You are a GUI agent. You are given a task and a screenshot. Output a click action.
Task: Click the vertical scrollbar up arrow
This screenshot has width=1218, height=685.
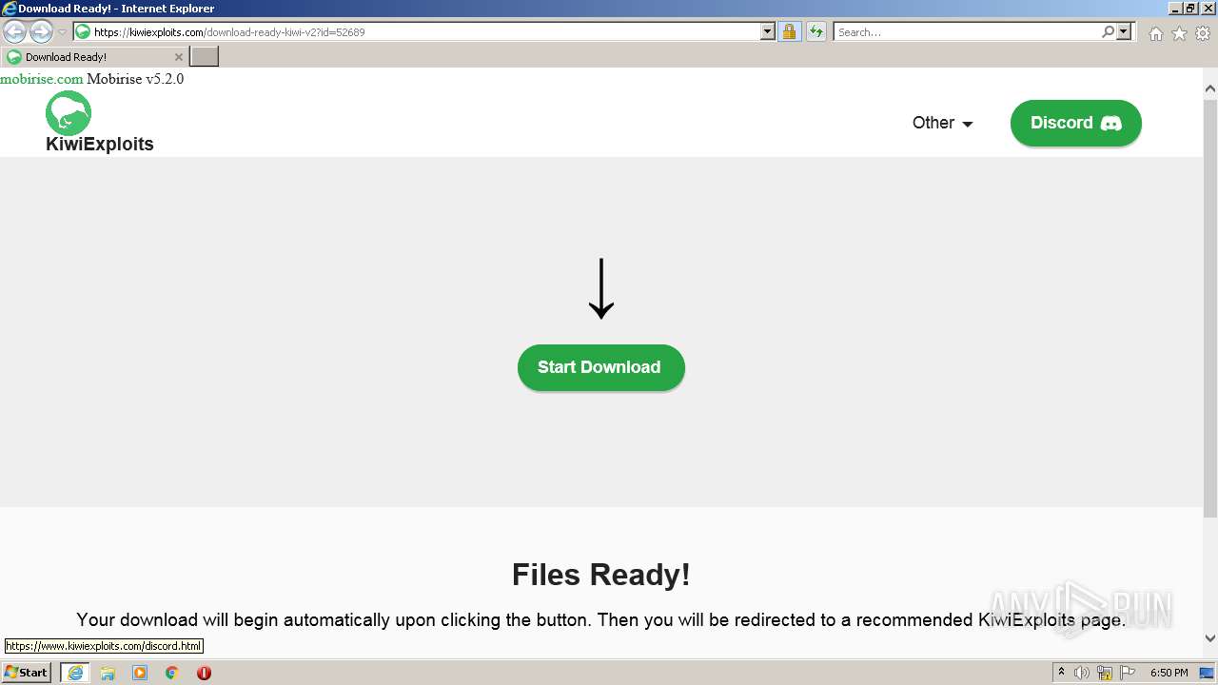click(x=1210, y=88)
